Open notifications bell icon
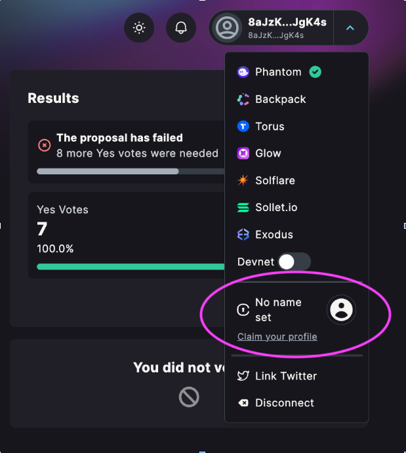This screenshot has height=453, width=406. click(181, 28)
